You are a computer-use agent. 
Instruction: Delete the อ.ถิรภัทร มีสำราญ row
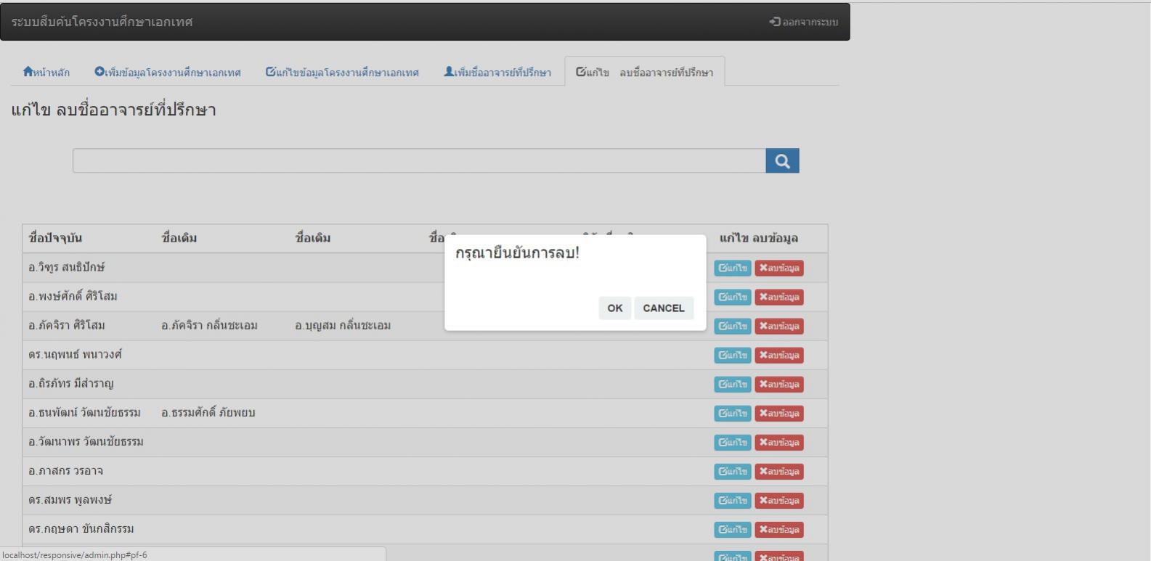779,384
